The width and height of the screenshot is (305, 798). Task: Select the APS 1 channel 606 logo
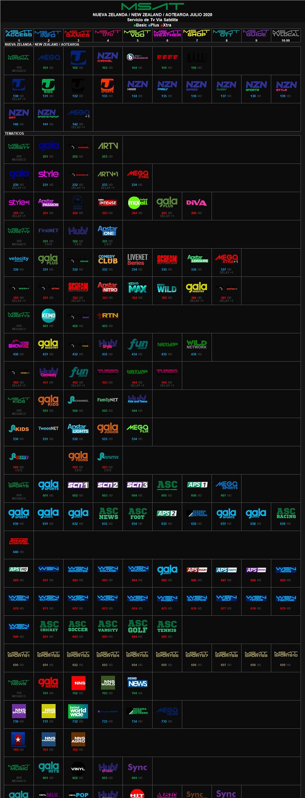[x=197, y=485]
